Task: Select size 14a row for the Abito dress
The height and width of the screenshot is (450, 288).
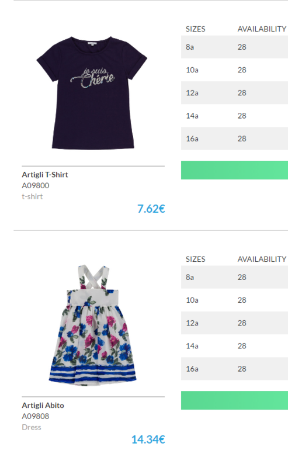Action: [x=234, y=346]
